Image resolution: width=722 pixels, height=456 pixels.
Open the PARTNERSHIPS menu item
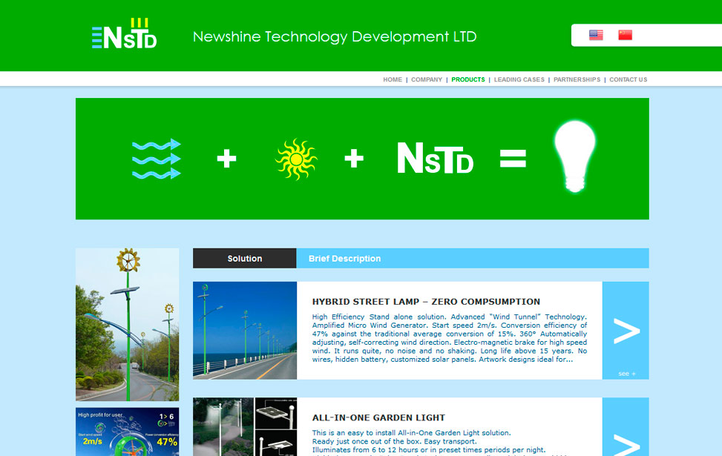click(577, 79)
